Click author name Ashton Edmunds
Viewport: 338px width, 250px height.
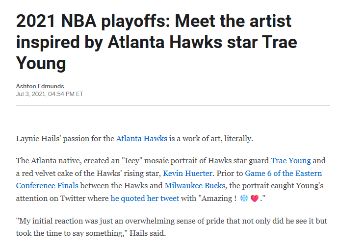tap(39, 86)
